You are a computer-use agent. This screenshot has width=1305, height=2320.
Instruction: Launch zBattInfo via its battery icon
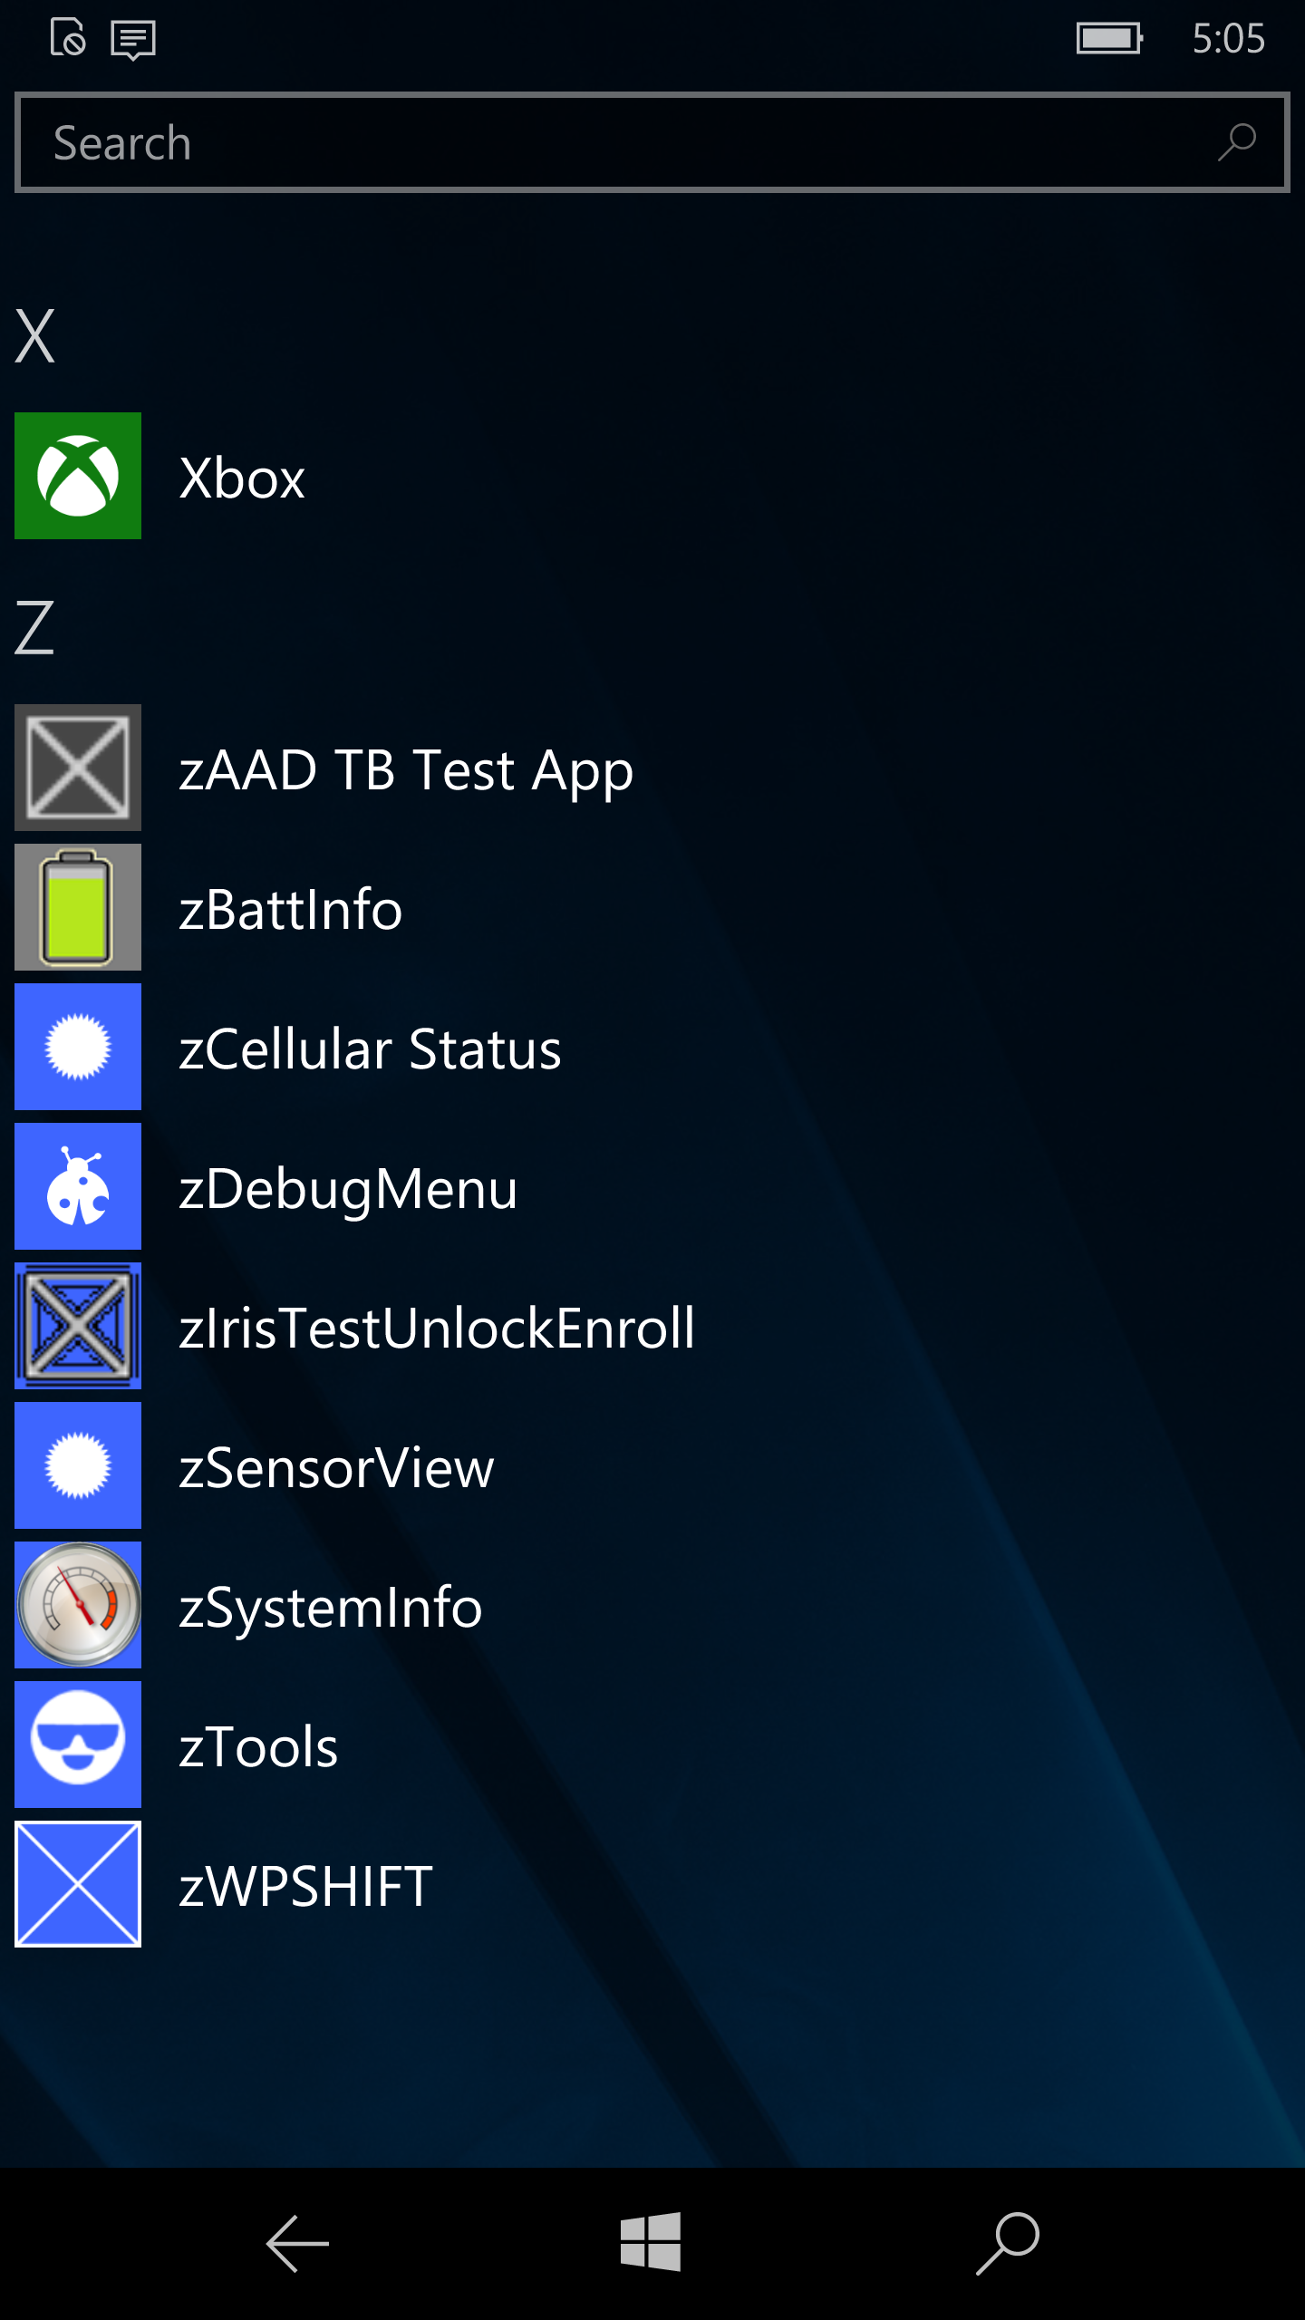coord(78,907)
